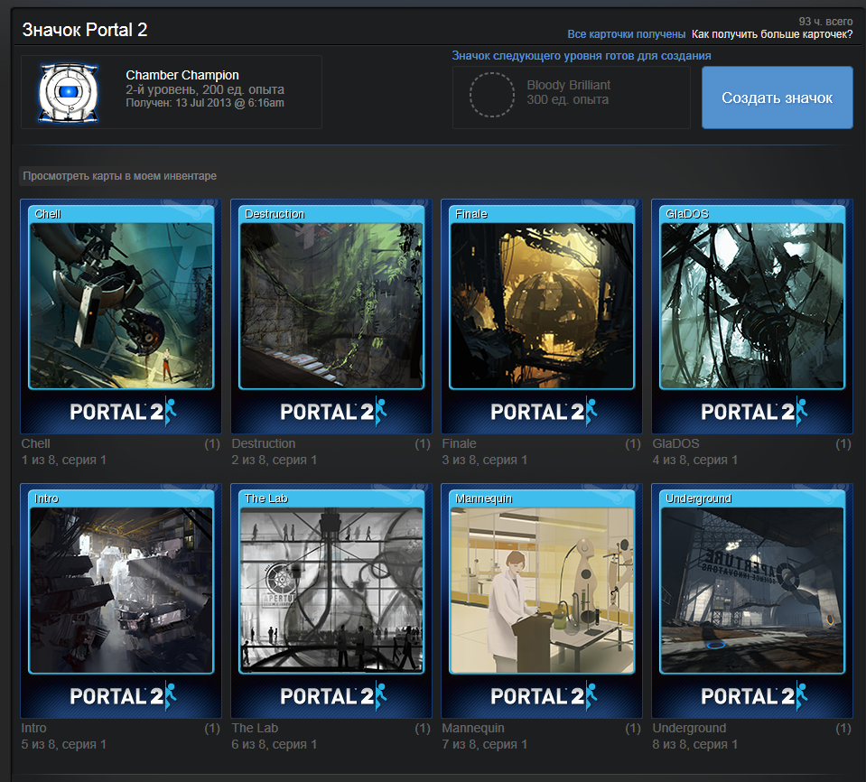The image size is (866, 782).
Task: Click the Intro name caption below card
Action: tap(33, 728)
